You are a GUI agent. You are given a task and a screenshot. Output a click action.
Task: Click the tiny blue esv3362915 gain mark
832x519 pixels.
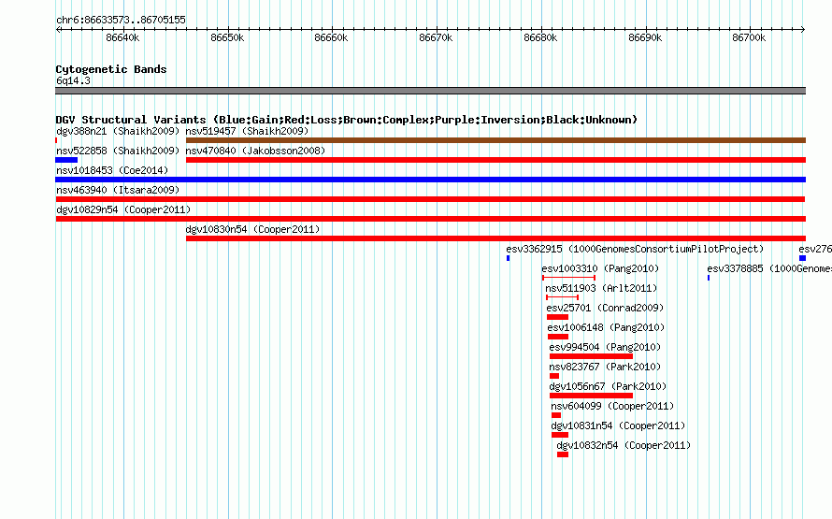tap(508, 258)
